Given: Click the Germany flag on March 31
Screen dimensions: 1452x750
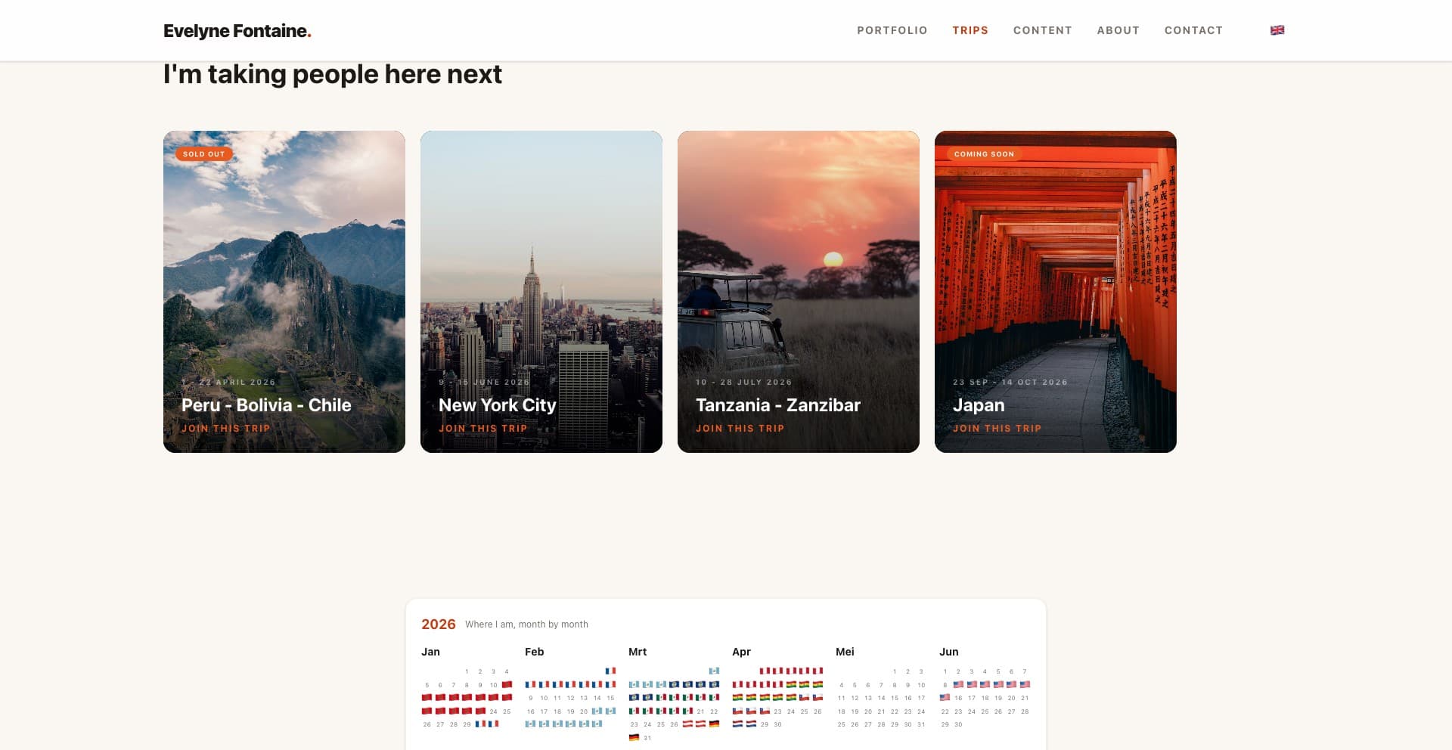Looking at the screenshot, I should tap(634, 736).
